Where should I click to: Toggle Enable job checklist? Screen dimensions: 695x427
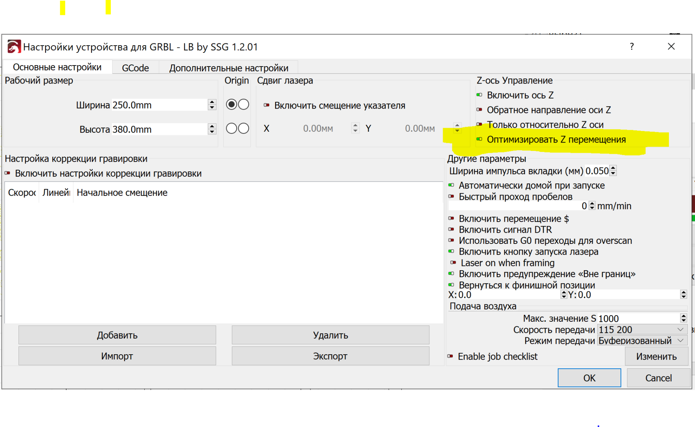tap(450, 356)
